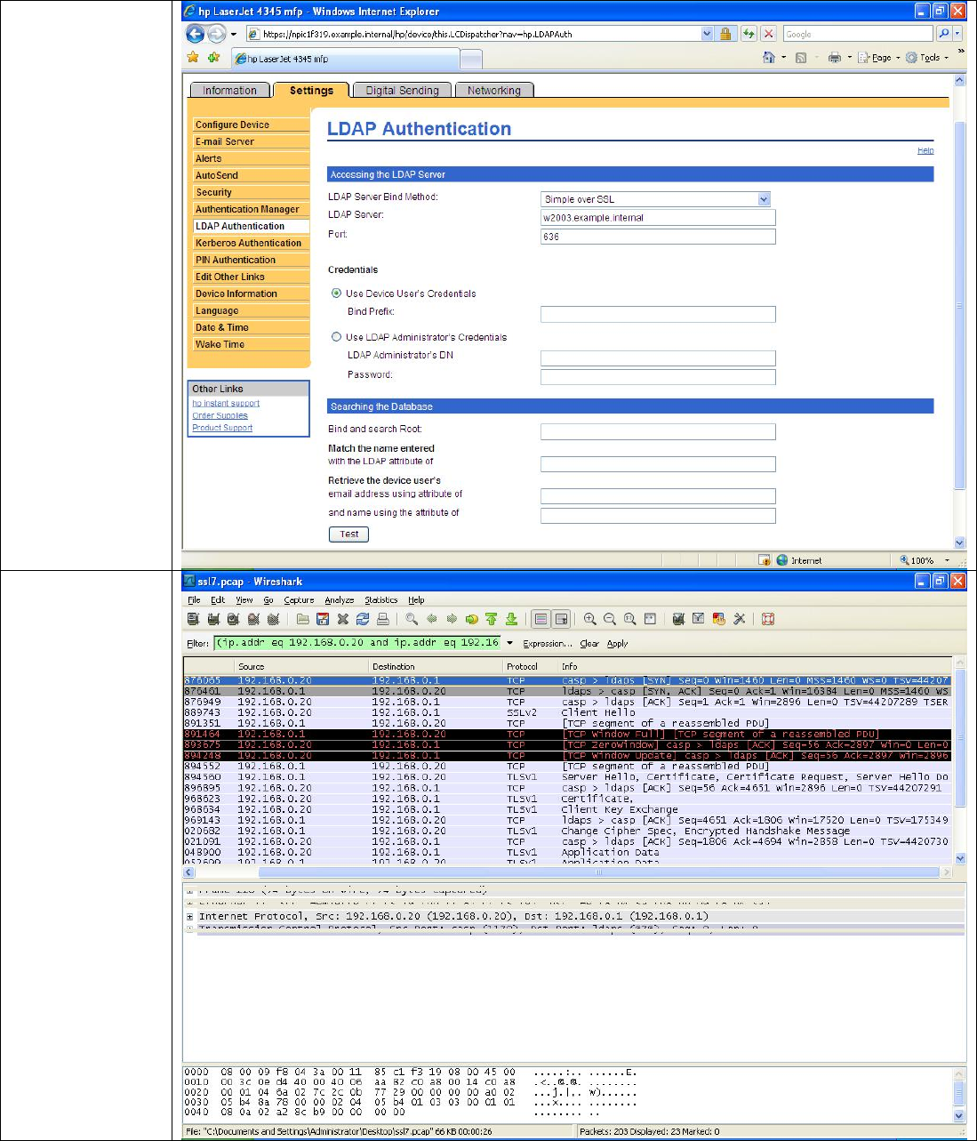This screenshot has width=977, height=1141.
Task: Switch to the Digital Sending tab
Action: (402, 91)
